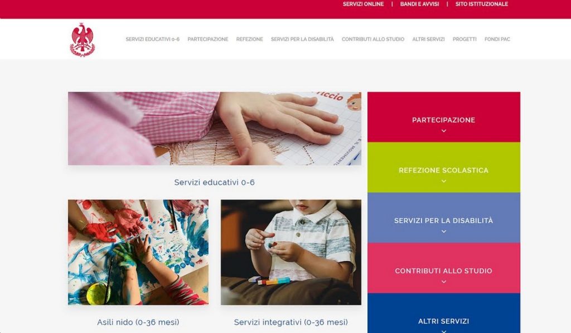Open Servizi Educativi 0-6 menu item
The width and height of the screenshot is (571, 333).
pyautogui.click(x=153, y=40)
